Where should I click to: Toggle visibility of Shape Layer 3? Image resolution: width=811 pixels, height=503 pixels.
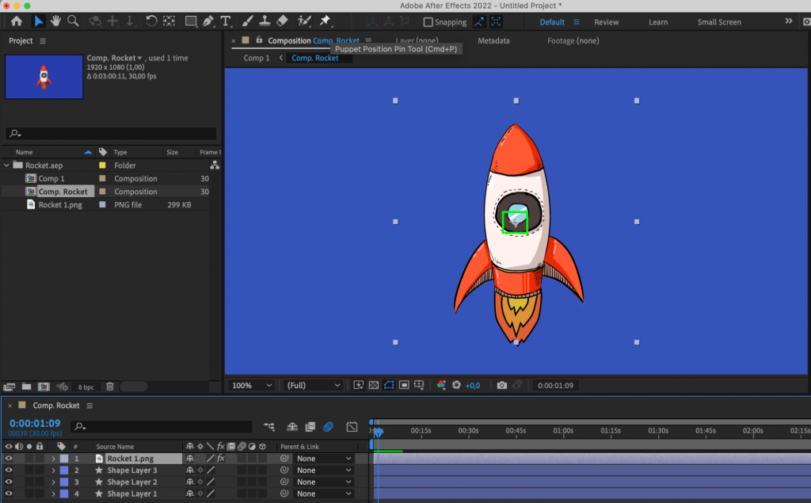pos(8,470)
